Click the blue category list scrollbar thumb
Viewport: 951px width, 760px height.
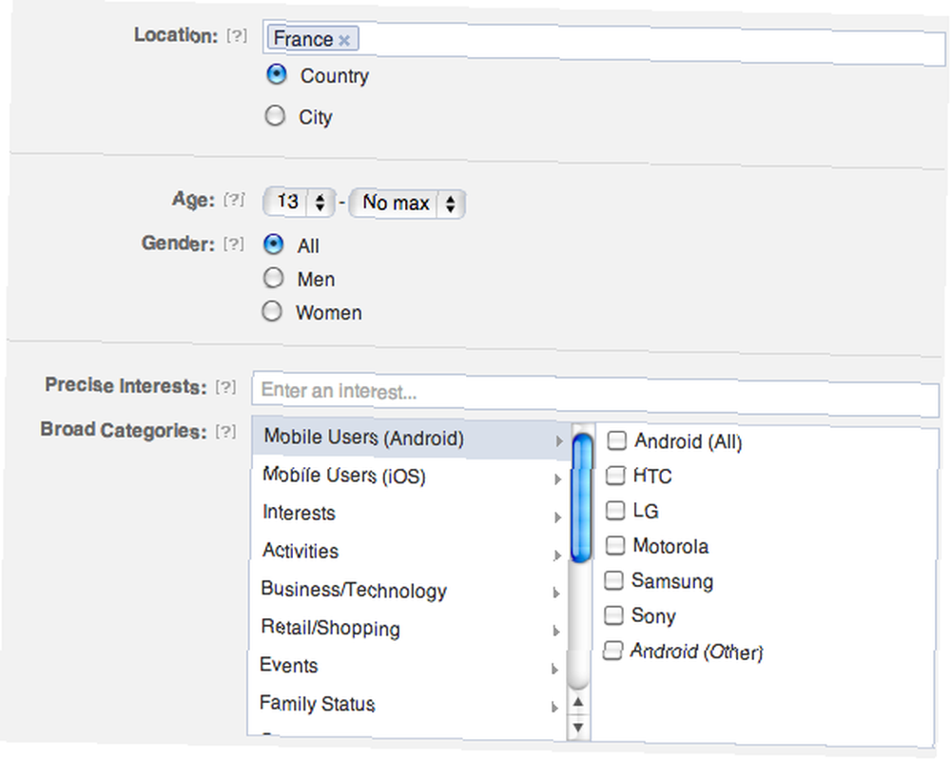coord(582,498)
